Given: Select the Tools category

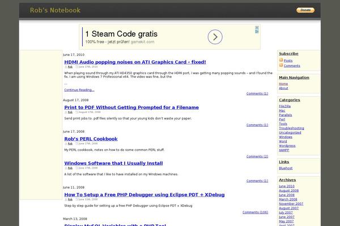Looking at the screenshot, I should tap(283, 124).
